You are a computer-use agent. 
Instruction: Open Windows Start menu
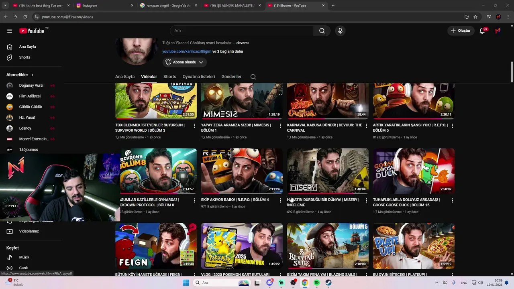[186, 283]
